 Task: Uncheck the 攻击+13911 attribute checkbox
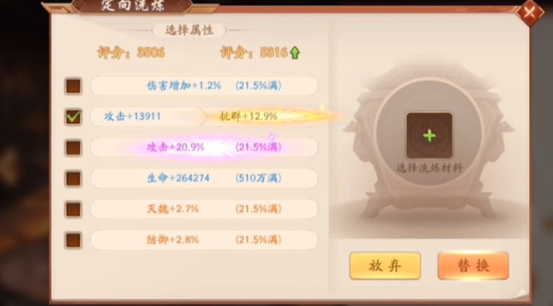click(x=74, y=117)
